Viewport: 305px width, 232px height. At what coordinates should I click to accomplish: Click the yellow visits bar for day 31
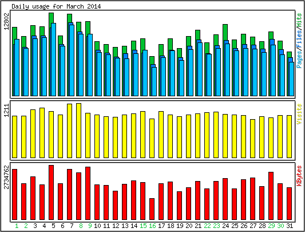[289, 136]
